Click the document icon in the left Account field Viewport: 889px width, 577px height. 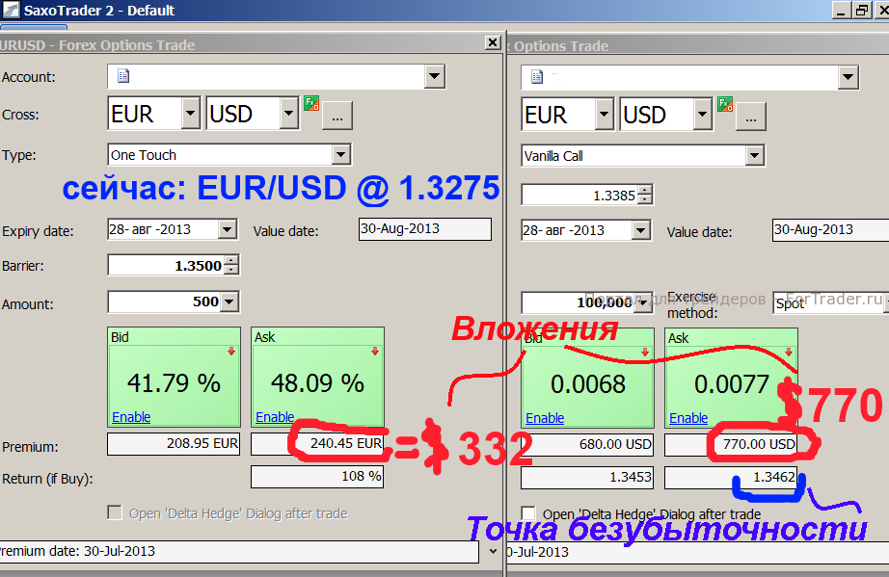click(122, 76)
